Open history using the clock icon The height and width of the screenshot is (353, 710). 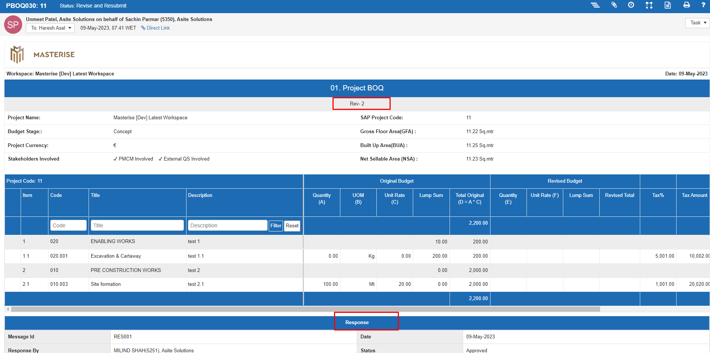(631, 5)
